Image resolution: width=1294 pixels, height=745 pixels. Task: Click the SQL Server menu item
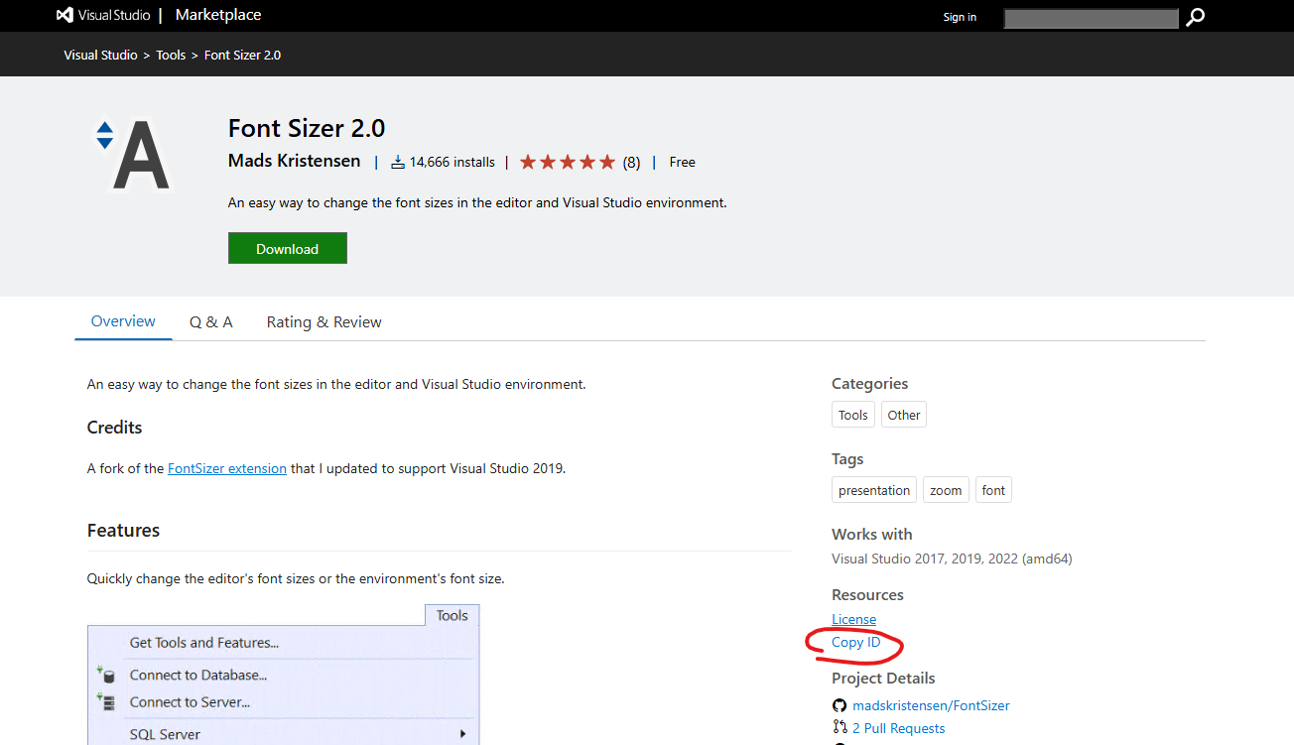[165, 734]
